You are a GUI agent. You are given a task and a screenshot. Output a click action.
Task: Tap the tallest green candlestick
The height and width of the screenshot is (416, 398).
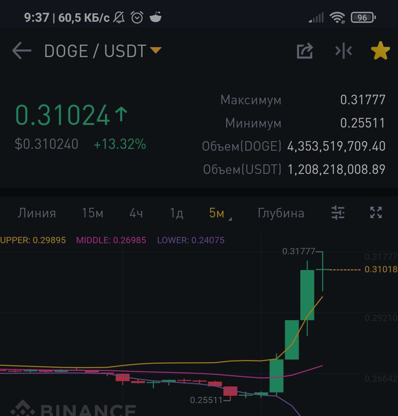pos(307,295)
